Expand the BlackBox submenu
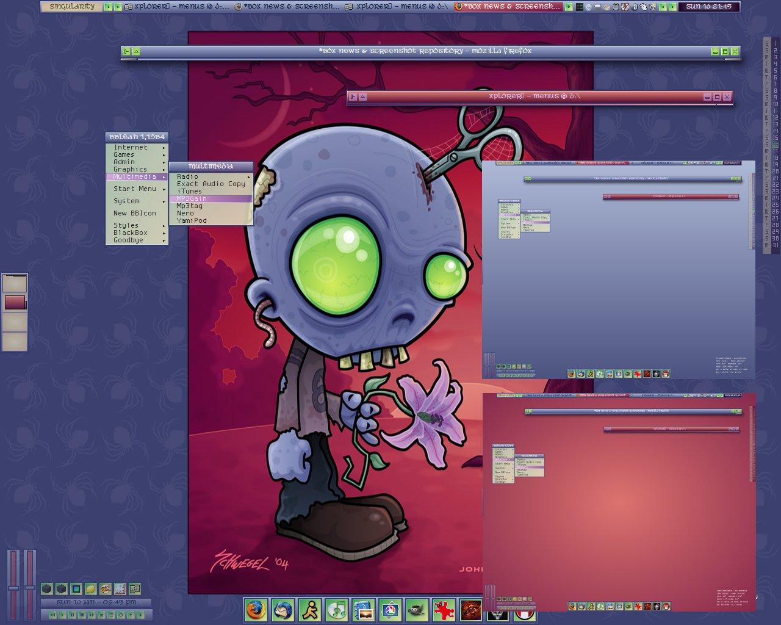The image size is (781, 625). (x=137, y=233)
